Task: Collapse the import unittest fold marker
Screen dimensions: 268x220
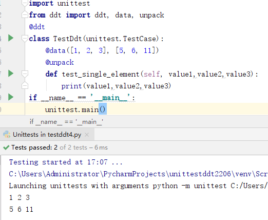Action: (25, 3)
